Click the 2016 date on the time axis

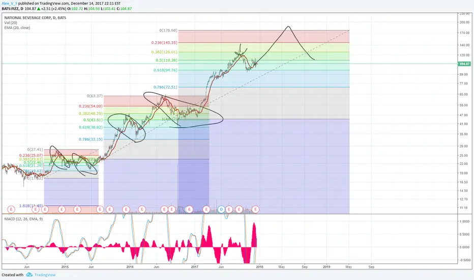[x=130, y=267]
